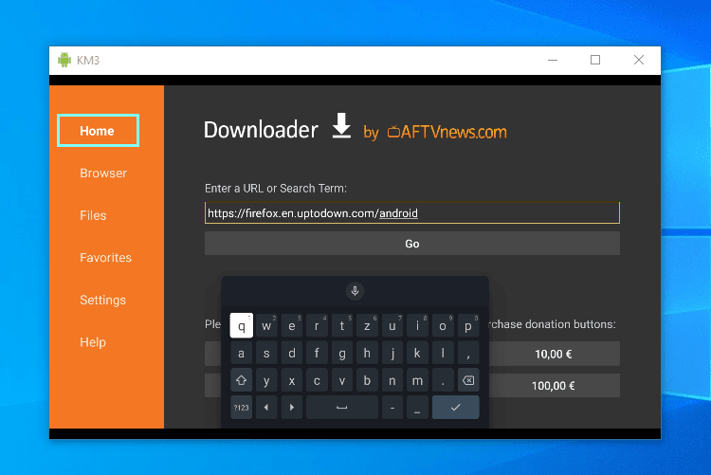Open the Files section in sidebar
The height and width of the screenshot is (475, 711).
pos(93,215)
